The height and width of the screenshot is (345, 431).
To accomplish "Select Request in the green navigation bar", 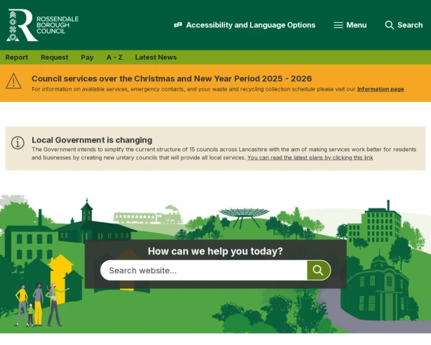I will (x=55, y=57).
